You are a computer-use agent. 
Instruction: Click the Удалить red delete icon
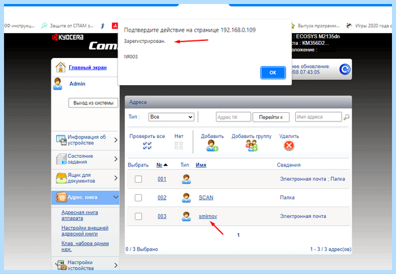click(x=289, y=146)
